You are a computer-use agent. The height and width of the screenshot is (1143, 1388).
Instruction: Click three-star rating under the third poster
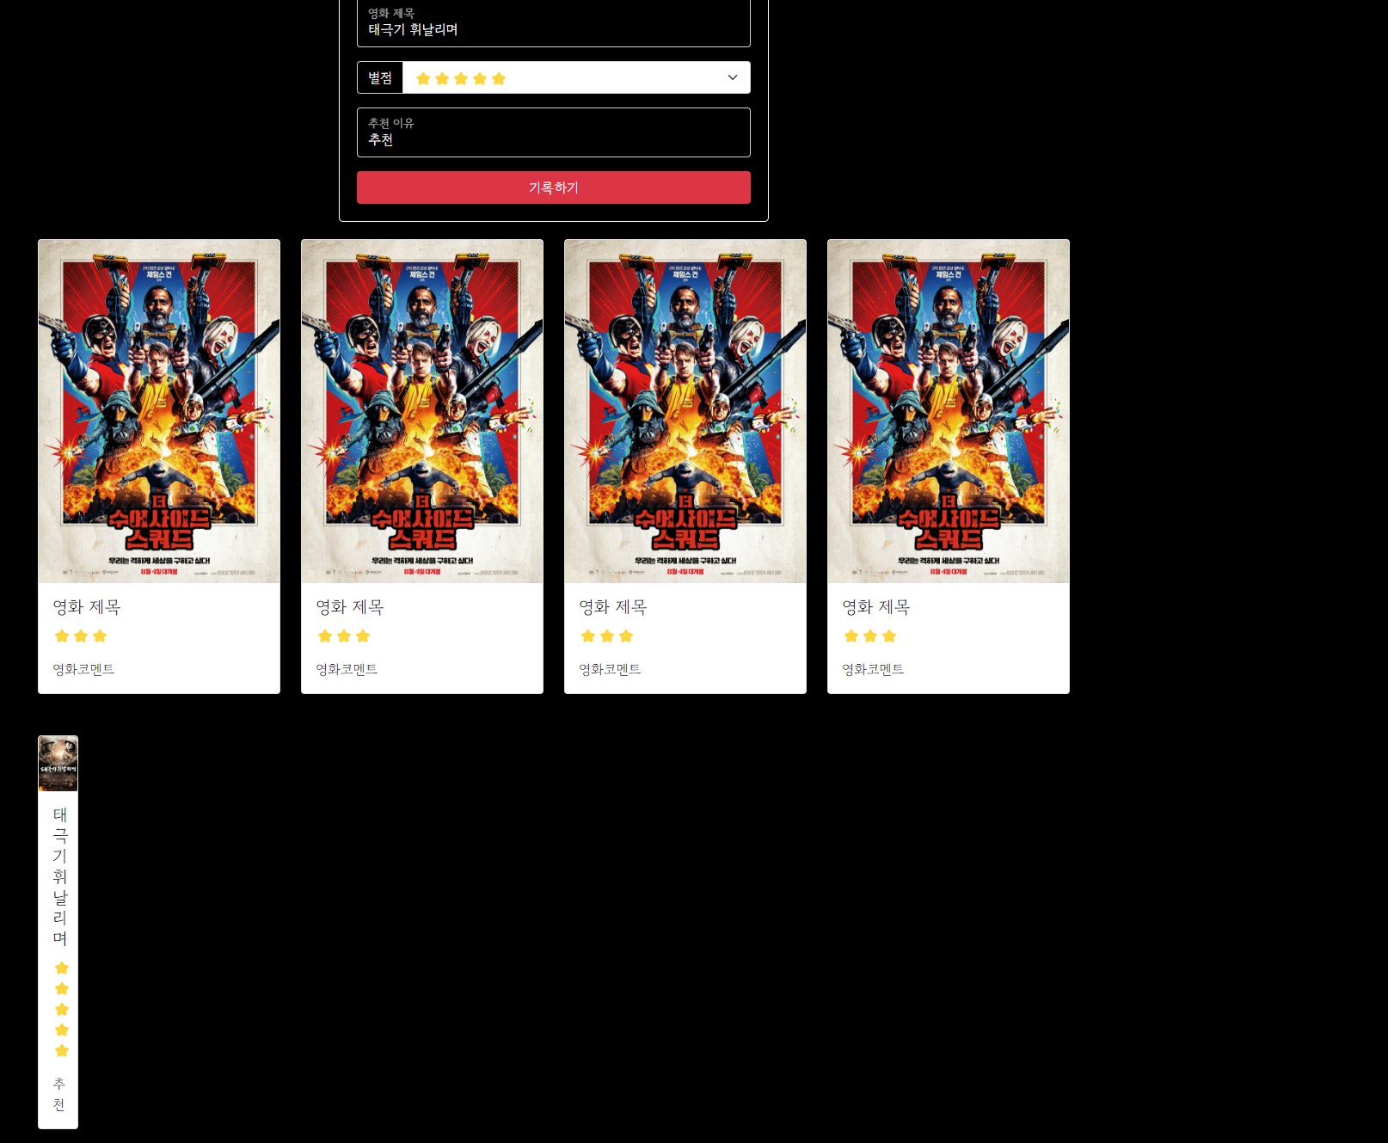coord(607,636)
